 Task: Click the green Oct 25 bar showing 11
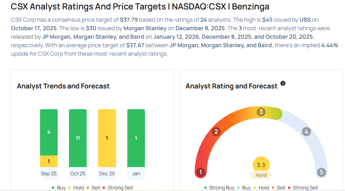[78, 138]
